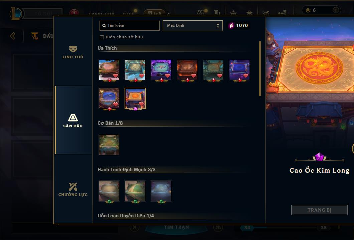Unfavorite the first arena's heart icon
The image size is (354, 240).
(116, 76)
